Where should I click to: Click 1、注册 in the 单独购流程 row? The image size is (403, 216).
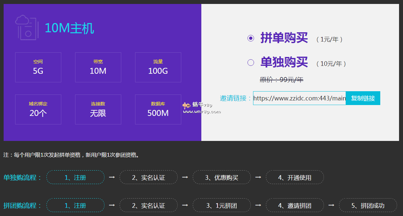pos(75,177)
